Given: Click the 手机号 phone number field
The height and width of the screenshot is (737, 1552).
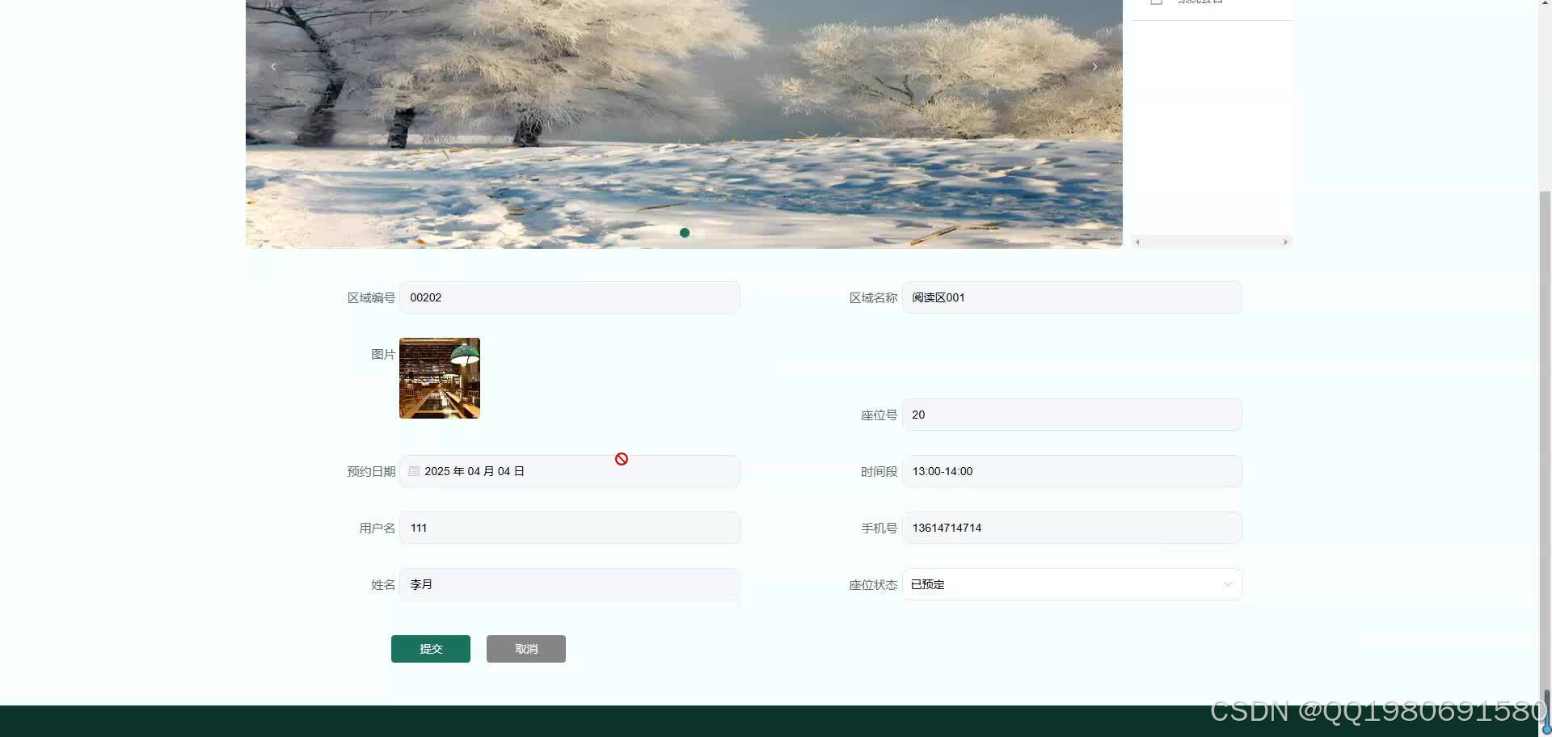Looking at the screenshot, I should [x=1072, y=528].
